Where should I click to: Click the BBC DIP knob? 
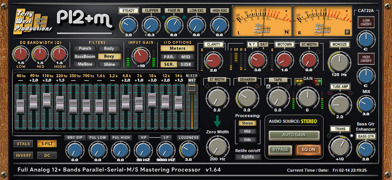tap(75, 150)
